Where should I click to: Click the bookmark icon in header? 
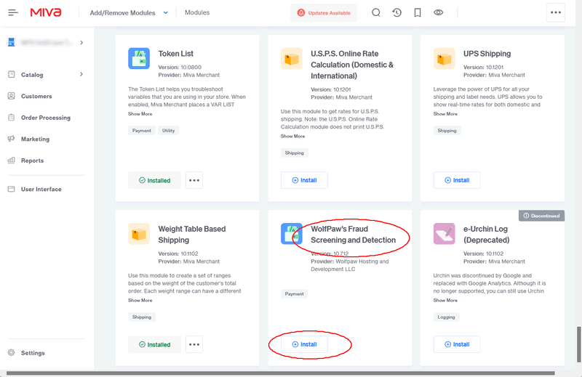coord(418,12)
